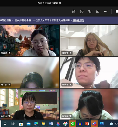The width and height of the screenshot is (118, 127).
Task: Open the more actions ellipsis menu
Action: pos(106,11)
